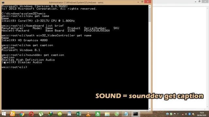Open the green round lock app icon

pyautogui.click(x=60, y=114)
